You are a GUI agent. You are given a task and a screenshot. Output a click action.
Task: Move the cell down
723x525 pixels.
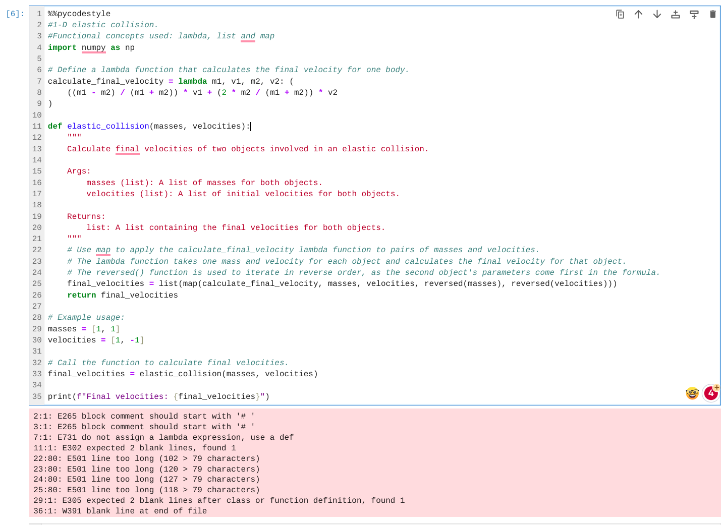(x=657, y=14)
